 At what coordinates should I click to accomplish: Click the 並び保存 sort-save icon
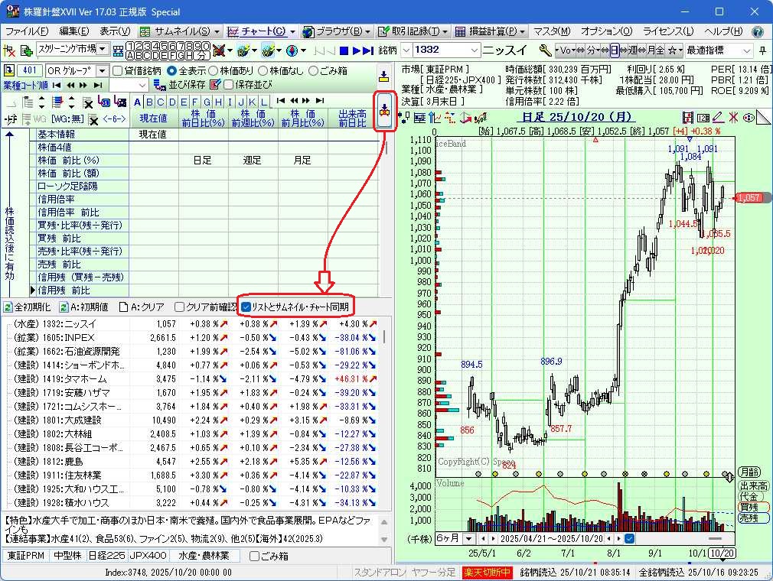[159, 84]
